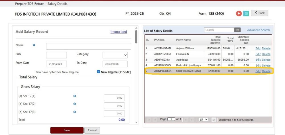
Task: Click the red play video icon
Action: pyautogui.click(x=239, y=13)
